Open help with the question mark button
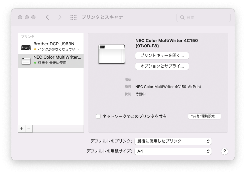 [x=225, y=151]
